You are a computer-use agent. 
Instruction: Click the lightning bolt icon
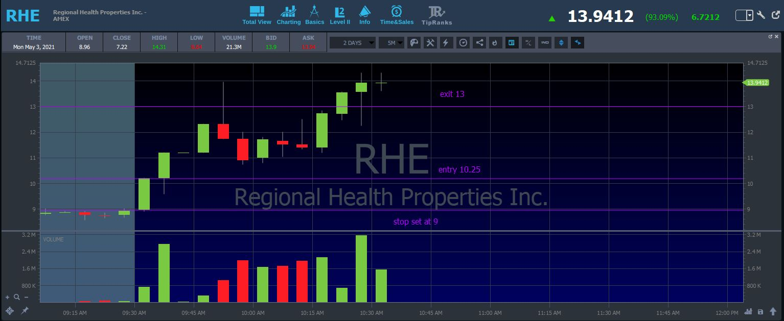[446, 43]
